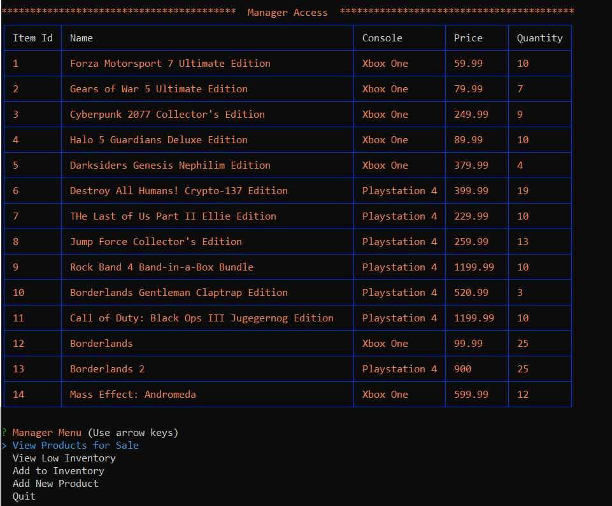This screenshot has height=506, width=612.
Task: Click Item Id 1 cell
Action: coord(16,63)
